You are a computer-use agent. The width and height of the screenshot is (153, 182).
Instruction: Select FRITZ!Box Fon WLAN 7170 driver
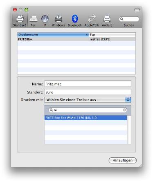[x=85, y=118]
